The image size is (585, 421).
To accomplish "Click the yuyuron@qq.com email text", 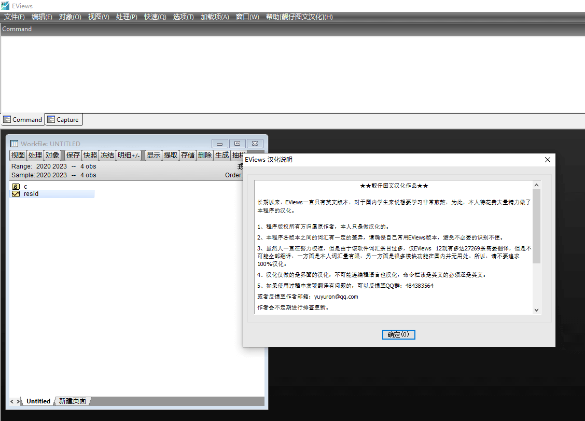I will (x=336, y=297).
